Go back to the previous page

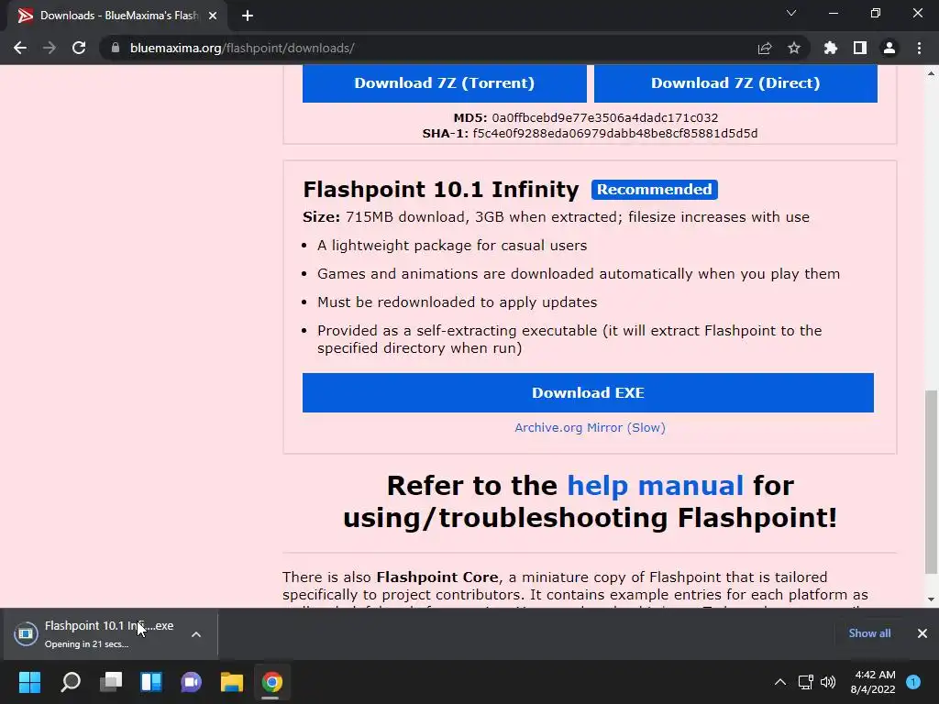pos(20,48)
